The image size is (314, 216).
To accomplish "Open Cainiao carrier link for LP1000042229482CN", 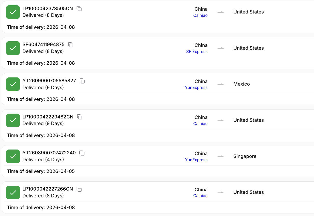I will (x=200, y=124).
